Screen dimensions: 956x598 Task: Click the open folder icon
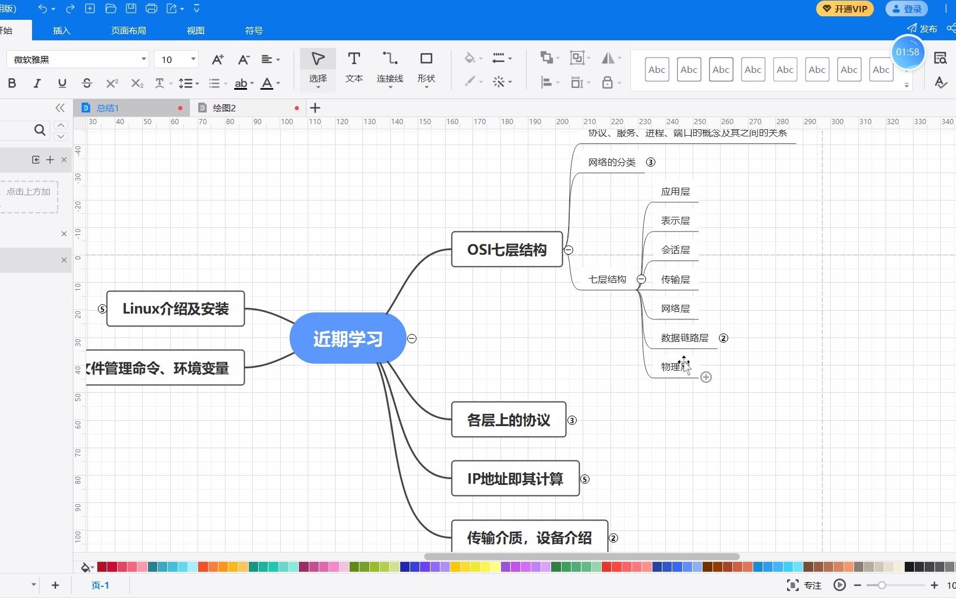tap(111, 9)
